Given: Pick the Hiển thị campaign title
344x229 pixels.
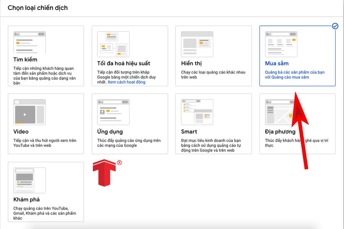Looking at the screenshot, I should point(191,63).
